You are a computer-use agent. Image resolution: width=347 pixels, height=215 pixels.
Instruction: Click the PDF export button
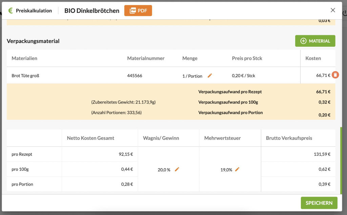coord(138,10)
